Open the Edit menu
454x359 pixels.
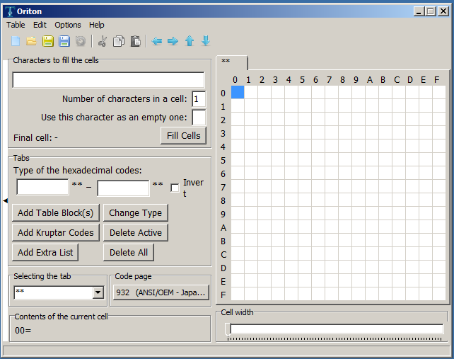click(x=40, y=25)
